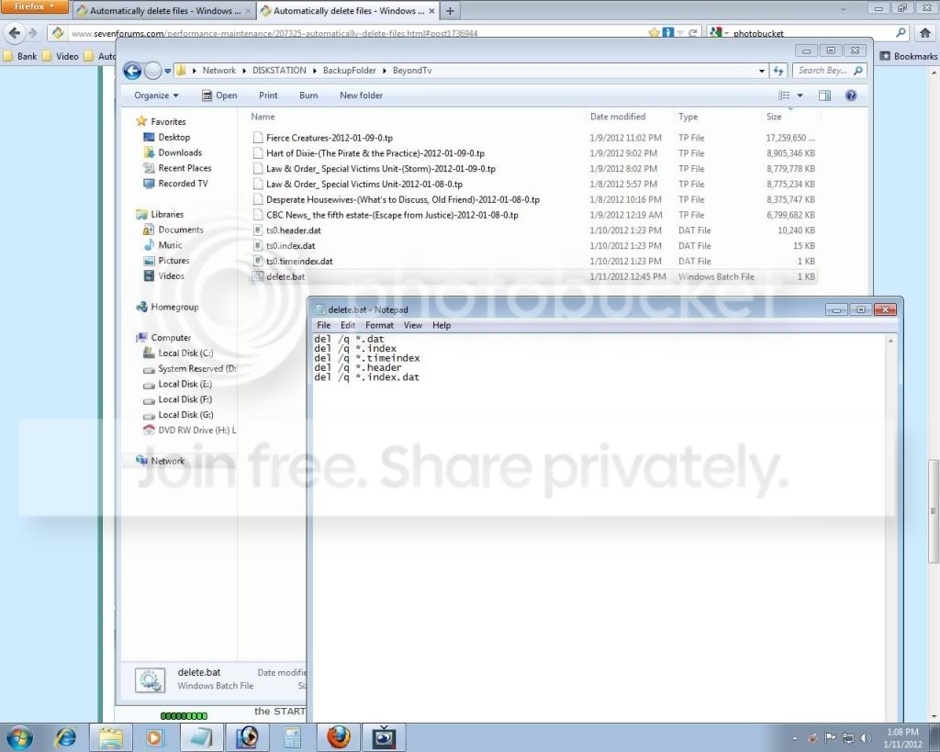
Task: Show hidden tray icons arrow
Action: point(795,738)
